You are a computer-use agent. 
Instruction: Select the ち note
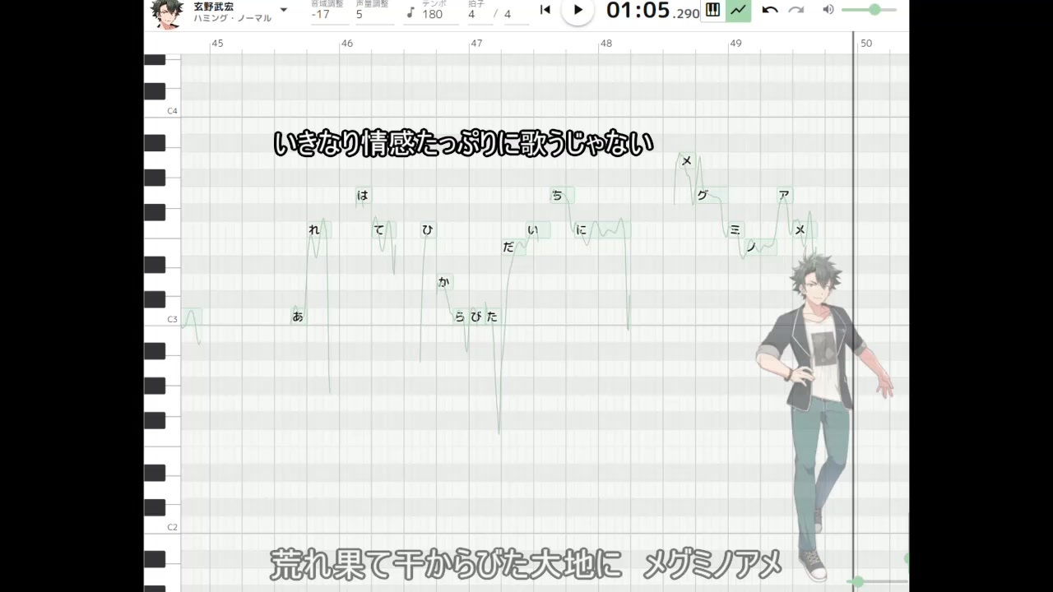563,196
